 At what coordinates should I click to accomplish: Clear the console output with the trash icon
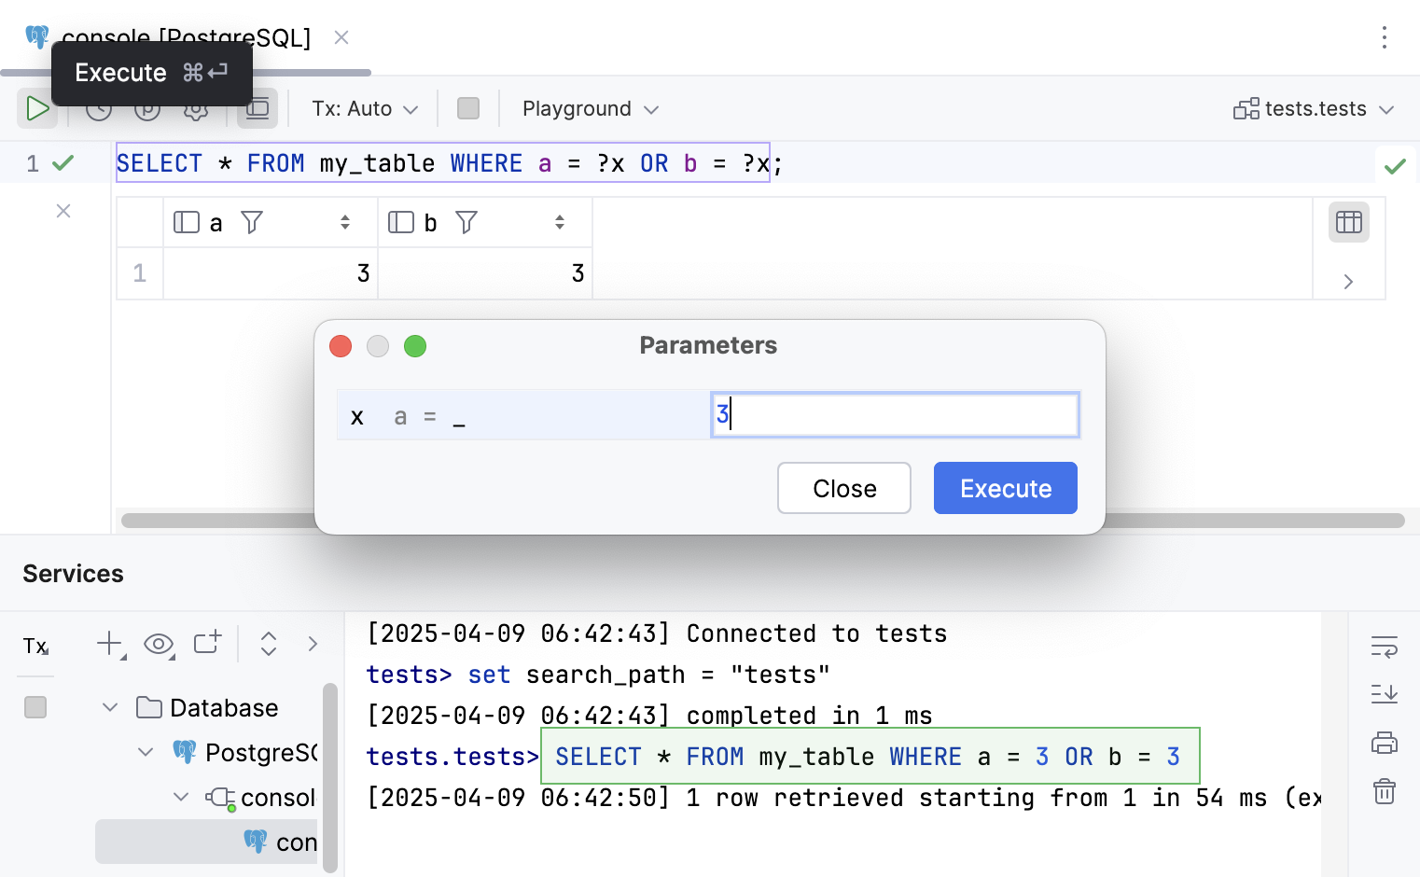point(1385,791)
